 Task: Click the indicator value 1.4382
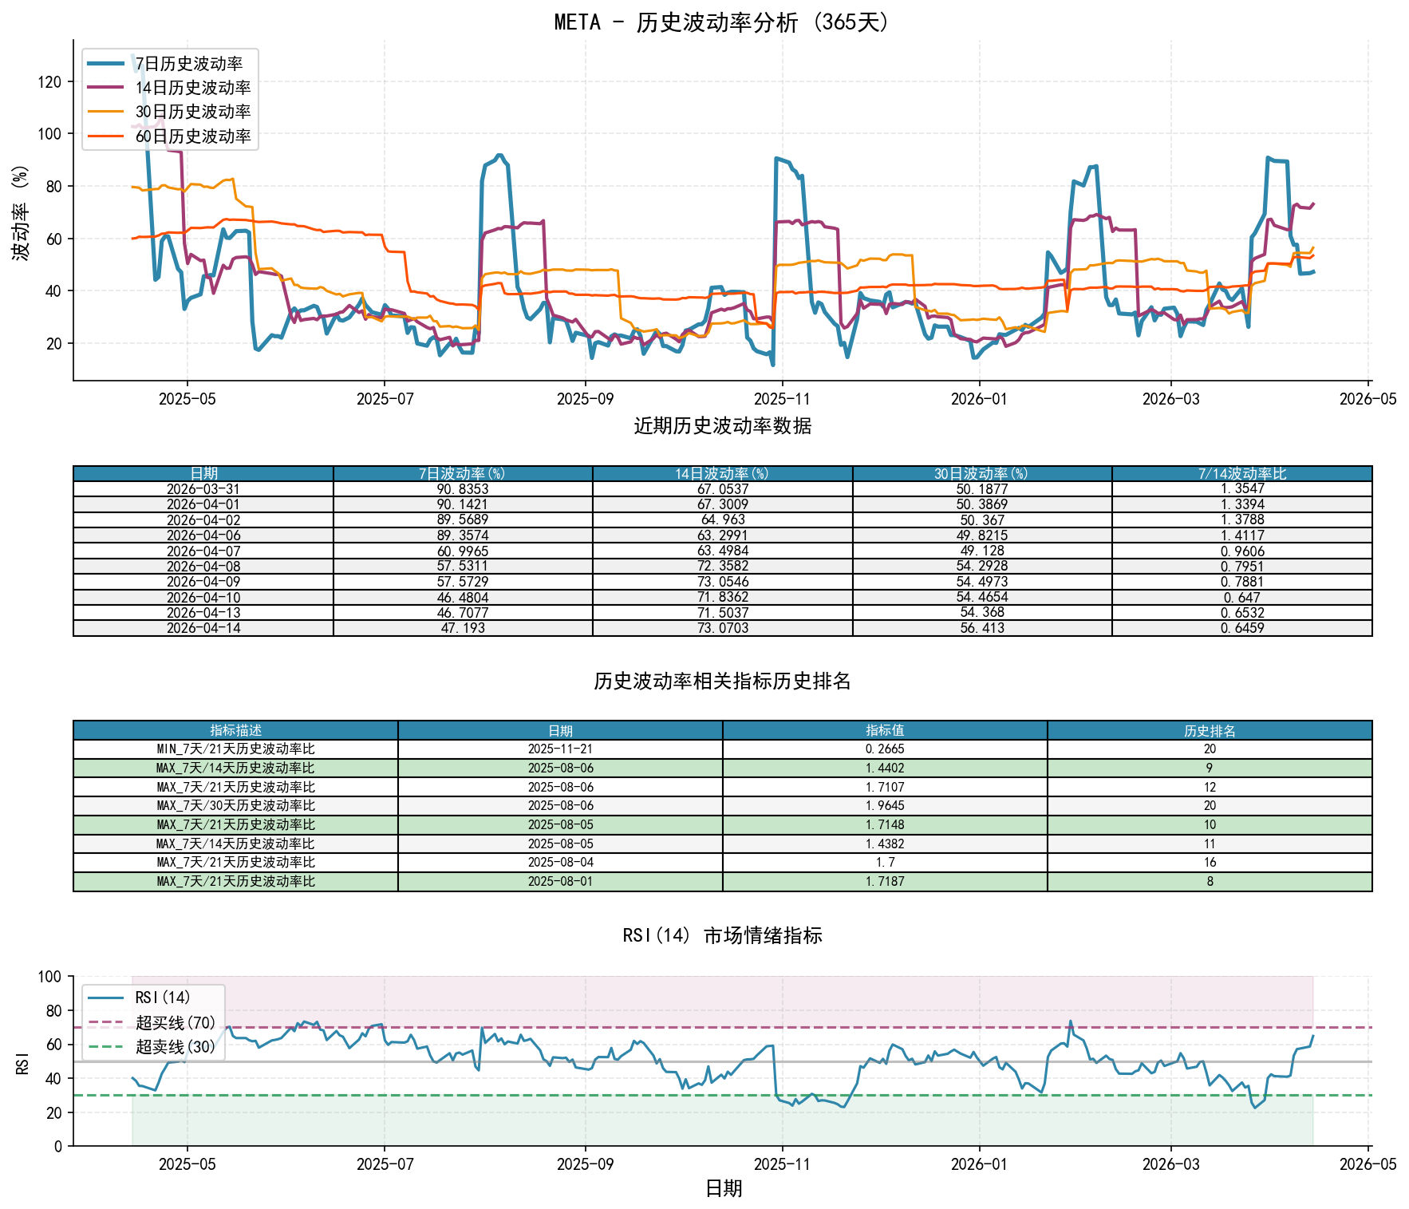click(x=885, y=844)
